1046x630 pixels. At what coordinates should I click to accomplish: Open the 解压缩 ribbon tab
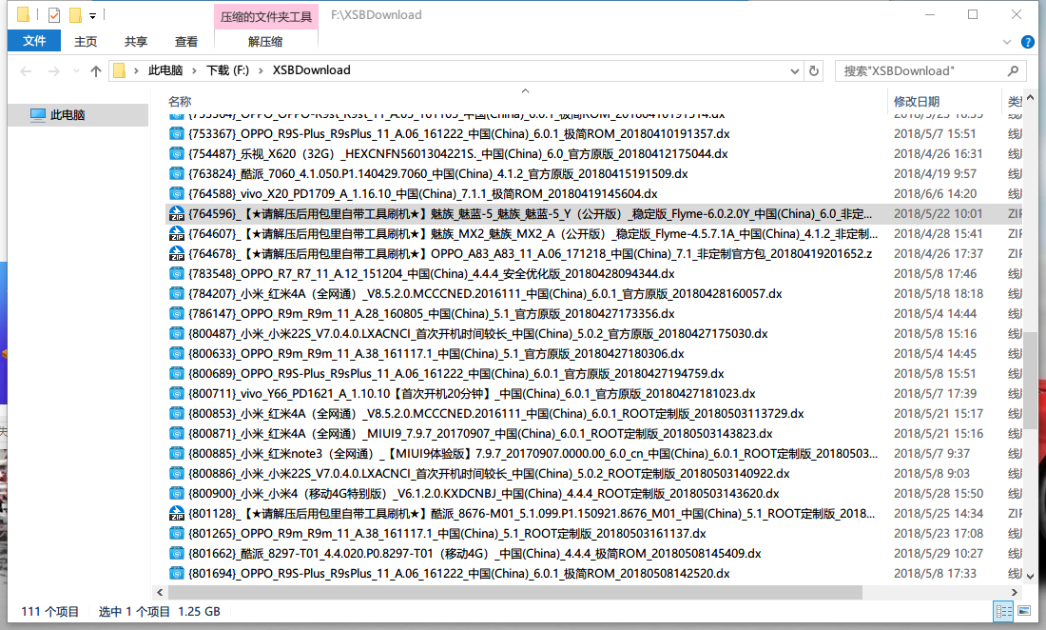coord(265,41)
